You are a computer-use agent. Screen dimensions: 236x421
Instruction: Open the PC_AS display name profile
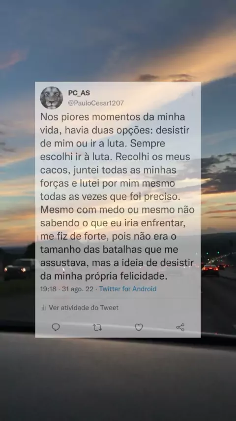(79, 93)
